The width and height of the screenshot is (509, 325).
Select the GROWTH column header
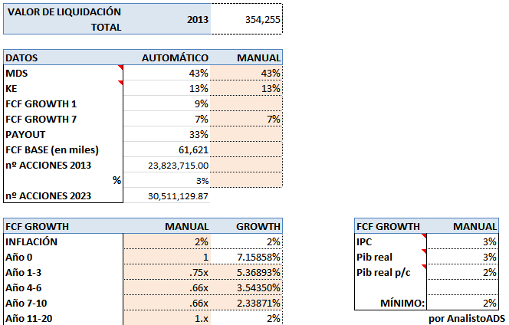click(258, 226)
